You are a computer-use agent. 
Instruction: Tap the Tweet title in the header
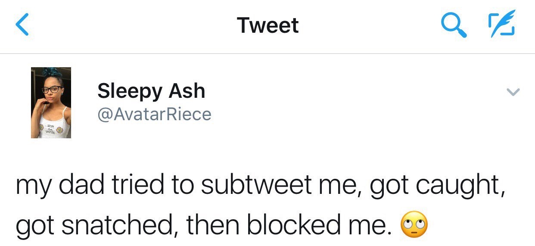coord(267,25)
